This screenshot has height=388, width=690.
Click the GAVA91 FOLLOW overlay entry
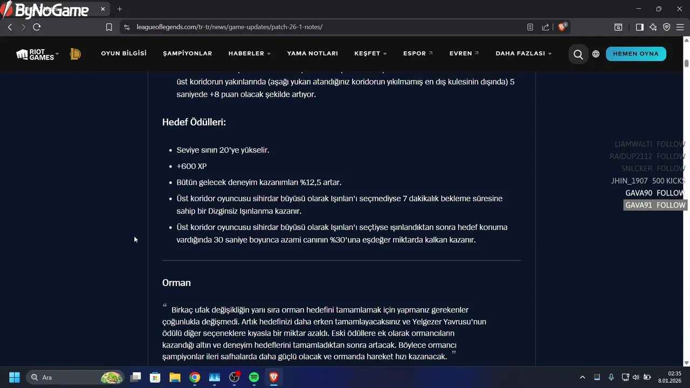(655, 205)
